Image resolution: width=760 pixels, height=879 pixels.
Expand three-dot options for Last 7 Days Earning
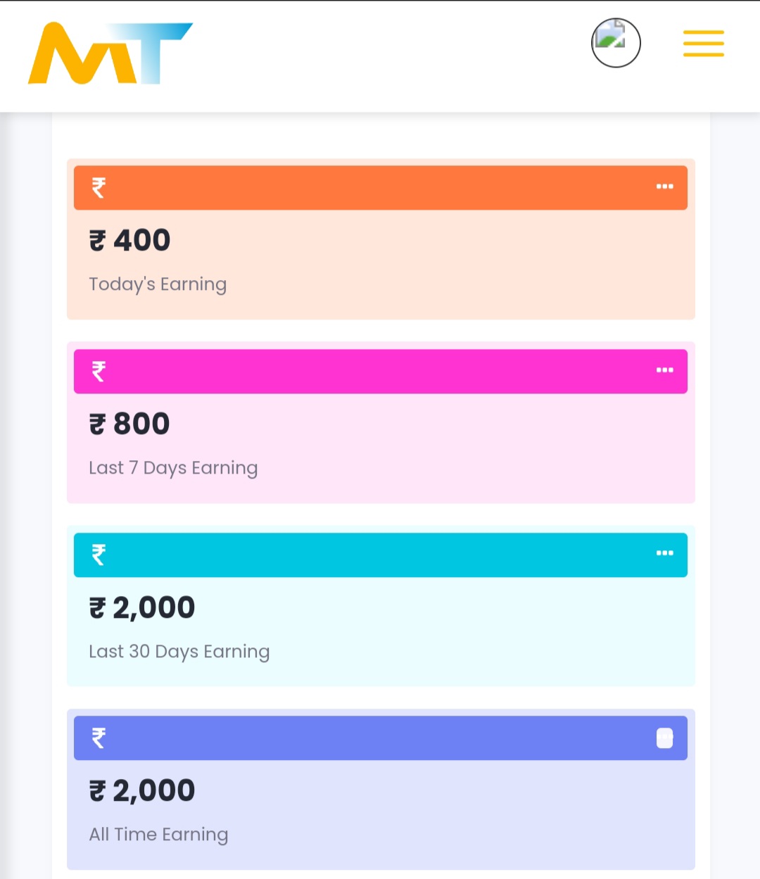pos(664,370)
